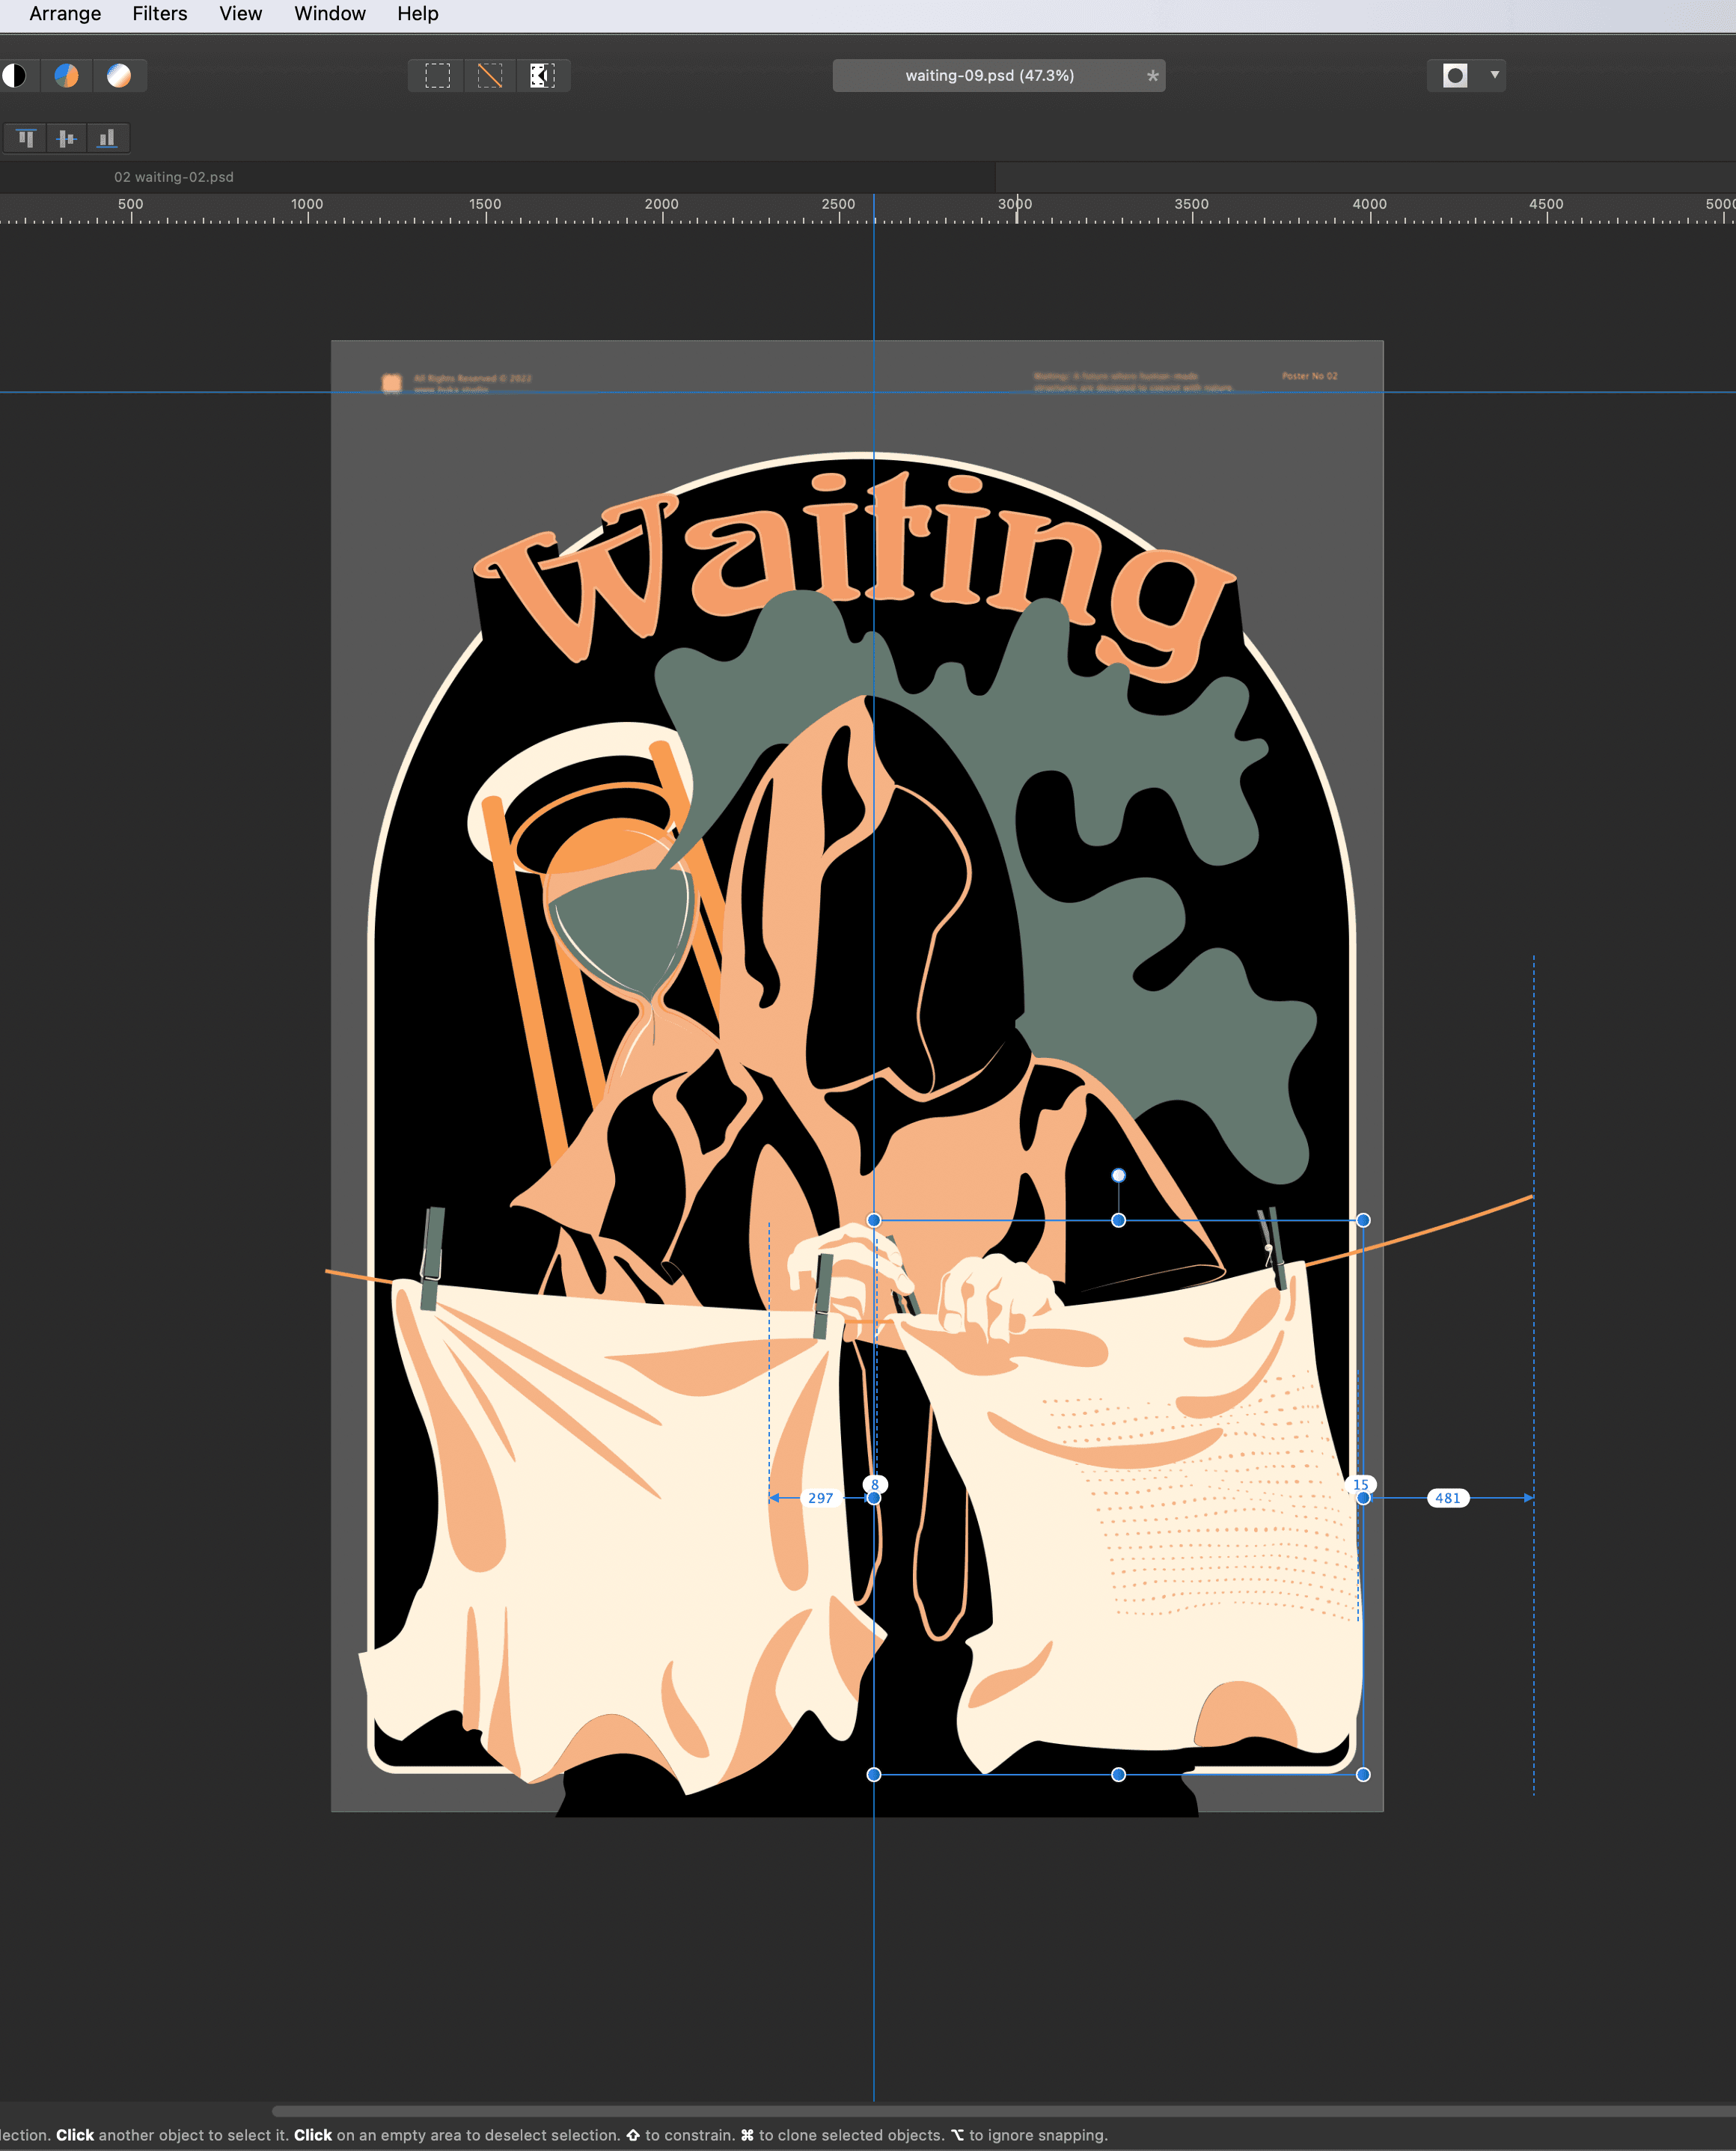Open the Window menu

point(329,13)
